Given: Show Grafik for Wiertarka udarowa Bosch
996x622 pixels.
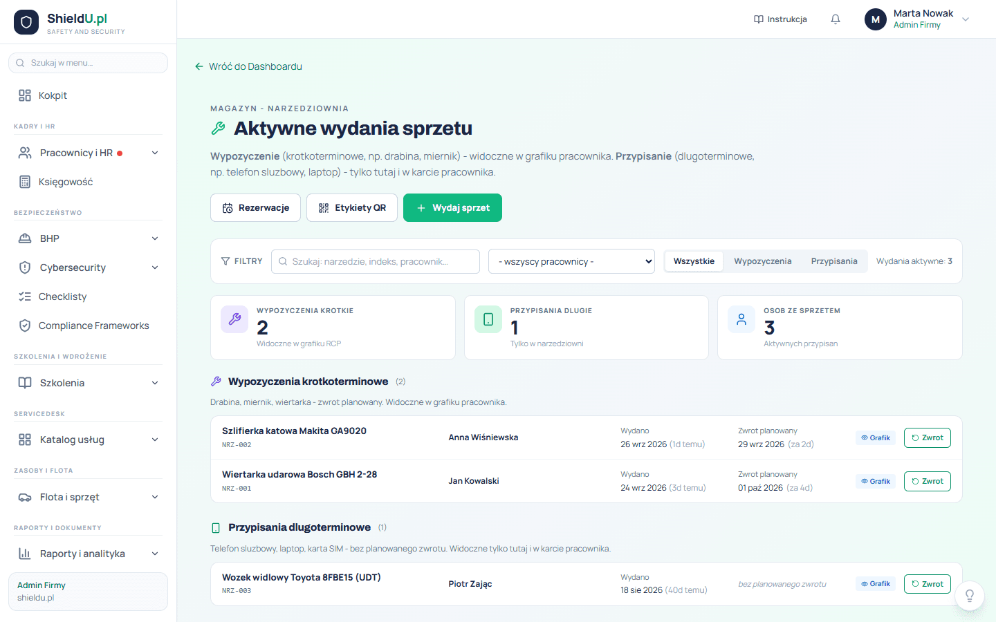Looking at the screenshot, I should 876,481.
